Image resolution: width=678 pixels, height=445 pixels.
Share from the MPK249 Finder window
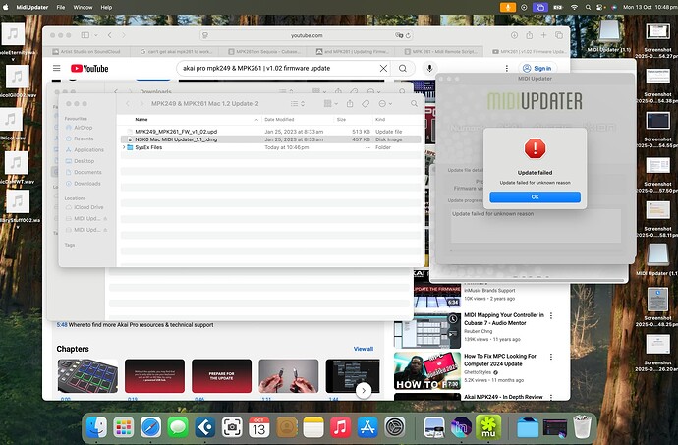350,104
